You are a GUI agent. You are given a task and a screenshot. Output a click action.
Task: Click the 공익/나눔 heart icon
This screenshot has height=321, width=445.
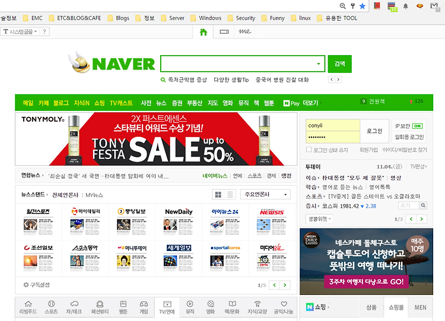pyautogui.click(x=284, y=304)
